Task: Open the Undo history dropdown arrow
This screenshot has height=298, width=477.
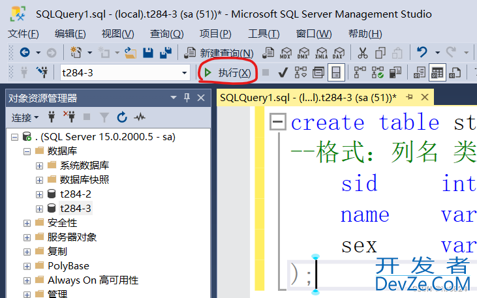Action: [437, 53]
